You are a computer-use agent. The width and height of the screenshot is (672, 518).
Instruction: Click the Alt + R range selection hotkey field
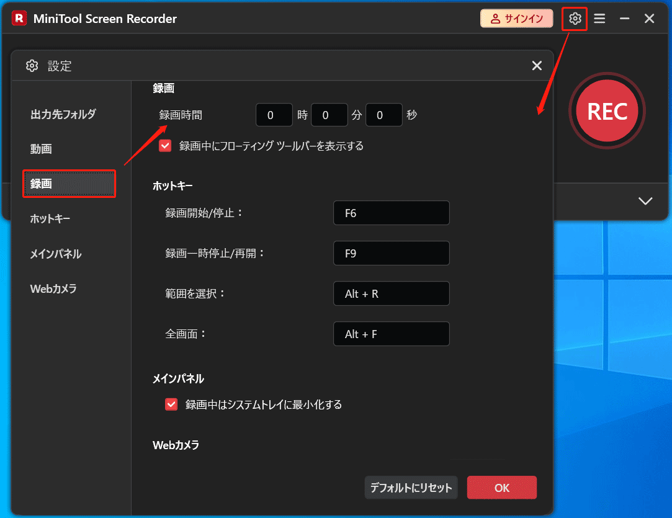pyautogui.click(x=392, y=293)
